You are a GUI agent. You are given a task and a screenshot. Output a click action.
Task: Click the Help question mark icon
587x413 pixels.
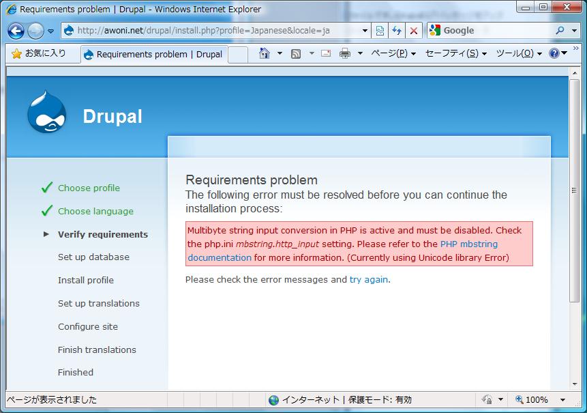pyautogui.click(x=554, y=54)
